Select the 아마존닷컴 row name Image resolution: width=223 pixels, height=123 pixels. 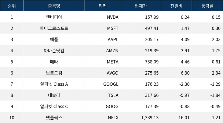(54, 51)
